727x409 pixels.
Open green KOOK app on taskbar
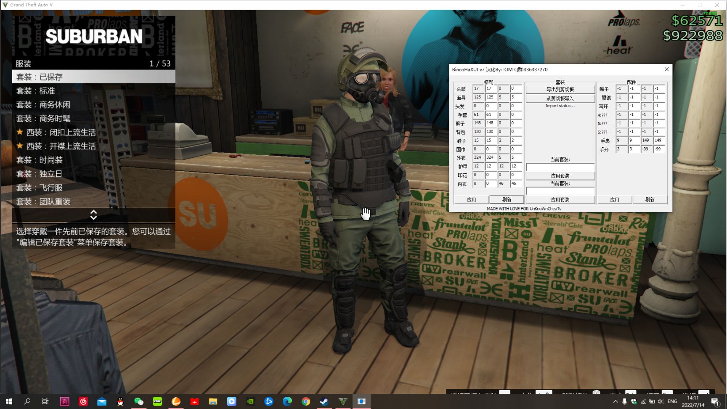157,401
